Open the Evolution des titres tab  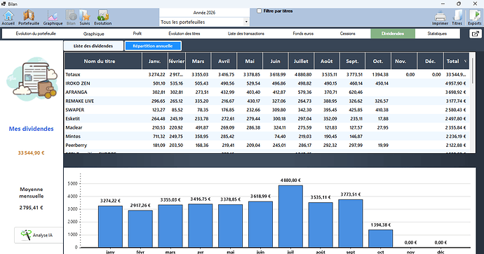click(184, 34)
